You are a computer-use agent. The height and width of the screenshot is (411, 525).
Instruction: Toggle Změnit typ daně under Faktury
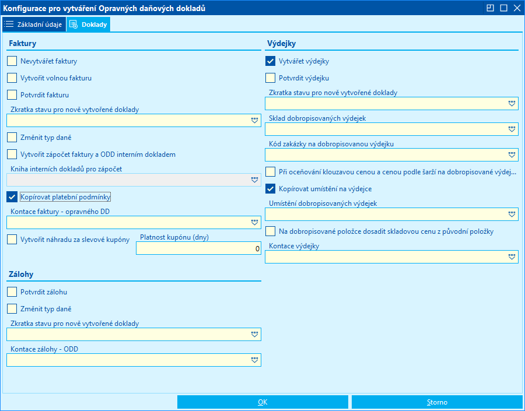(x=12, y=137)
